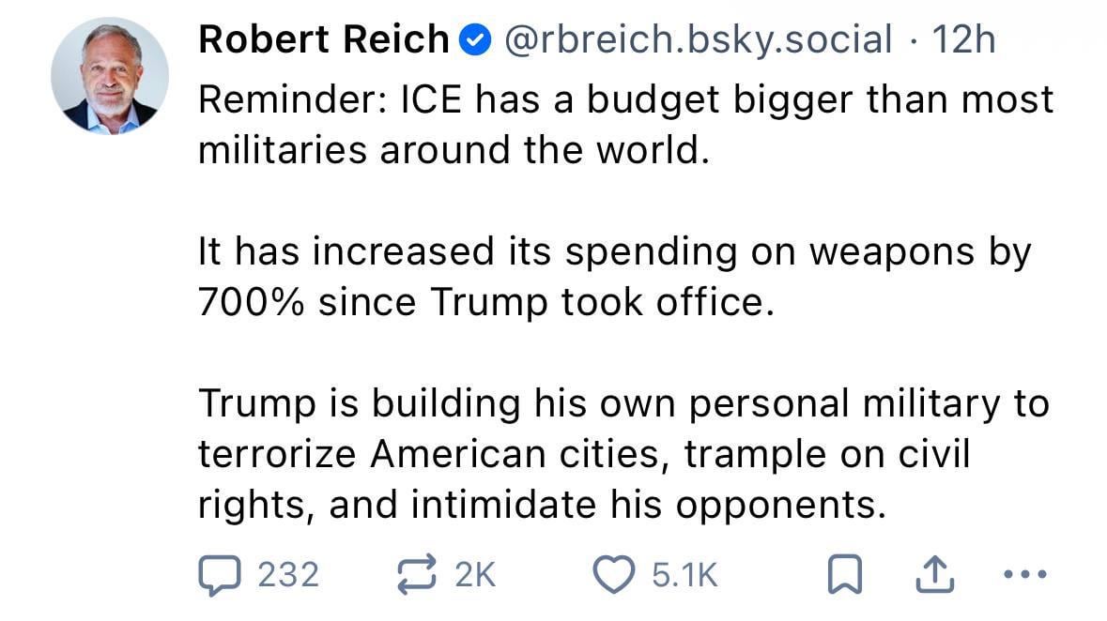Click the line 'Trump is building his own'
This screenshot has width=1107, height=621.
(x=623, y=403)
